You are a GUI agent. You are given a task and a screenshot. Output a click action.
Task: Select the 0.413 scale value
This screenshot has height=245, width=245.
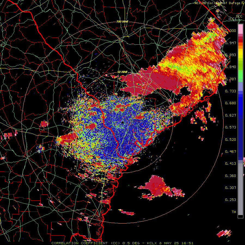pyautogui.click(x=231, y=164)
